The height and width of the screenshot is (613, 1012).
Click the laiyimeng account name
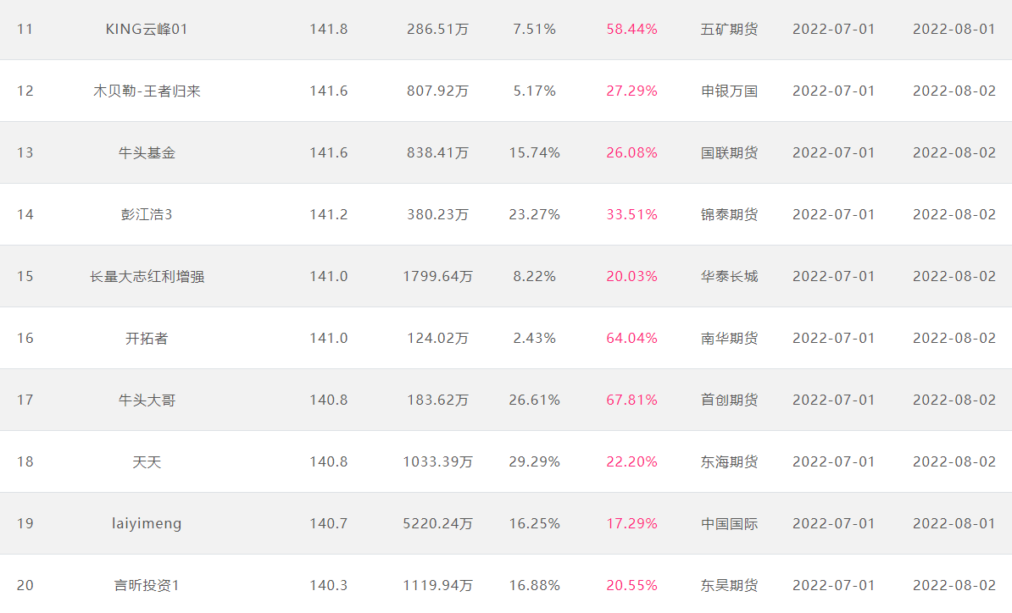147,523
